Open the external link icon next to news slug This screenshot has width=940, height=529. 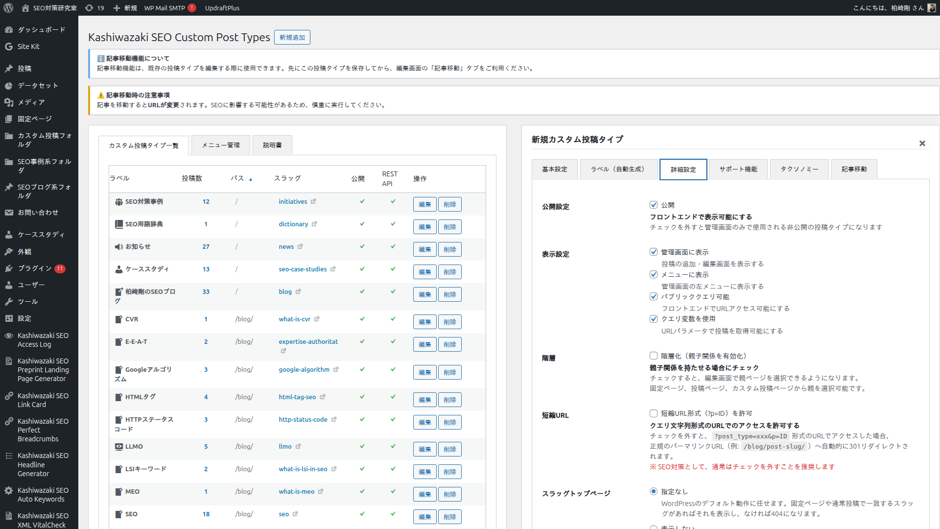coord(300,246)
